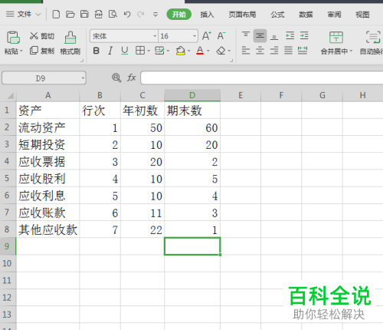The height and width of the screenshot is (330, 383).
Task: Align text left
Action: point(246,51)
